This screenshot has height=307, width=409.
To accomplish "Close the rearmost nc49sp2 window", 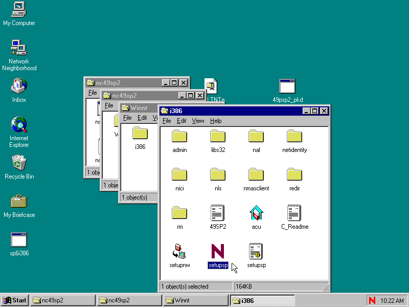I will click(184, 83).
